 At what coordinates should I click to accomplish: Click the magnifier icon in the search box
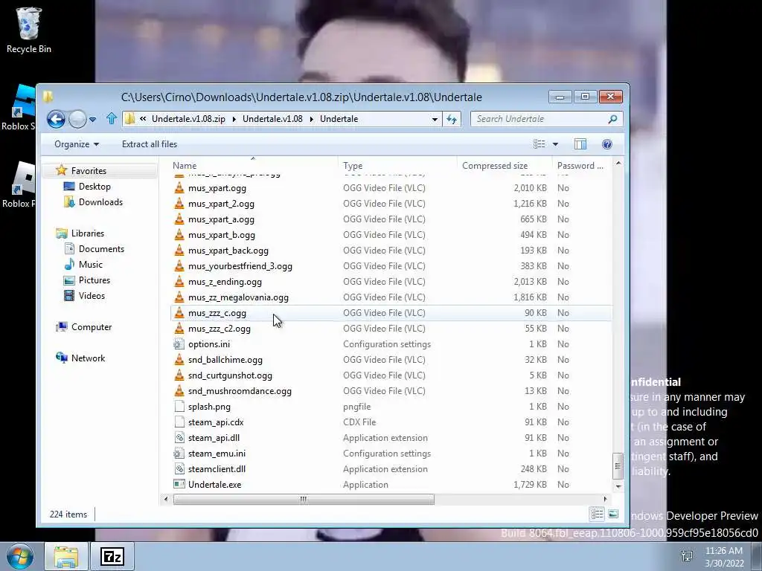click(613, 119)
